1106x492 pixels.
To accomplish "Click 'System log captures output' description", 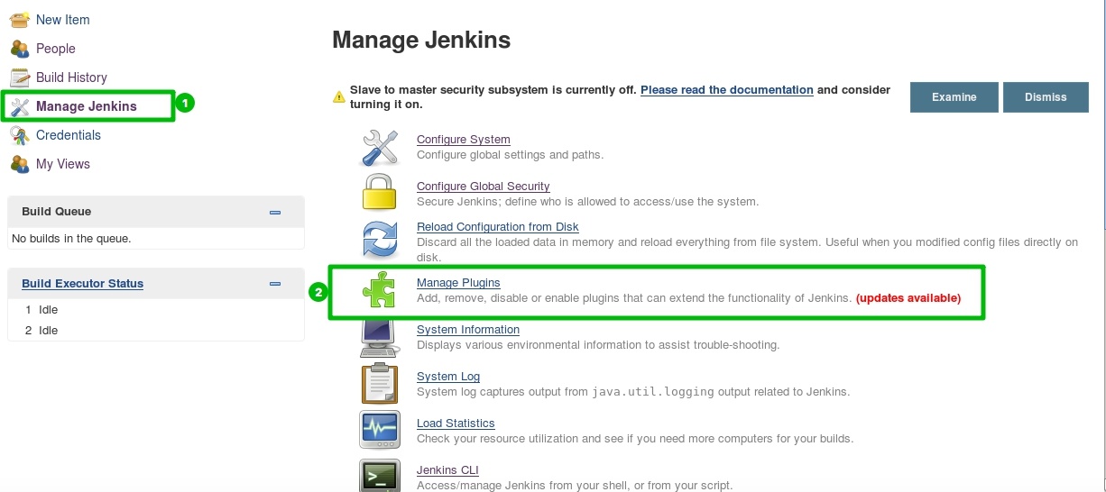I will point(633,392).
